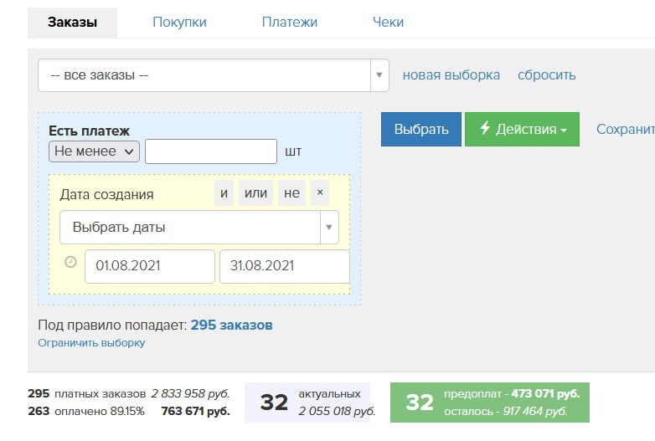
Task: Click the 'осталось - 917 464 руб.' text
Action: [x=505, y=412]
